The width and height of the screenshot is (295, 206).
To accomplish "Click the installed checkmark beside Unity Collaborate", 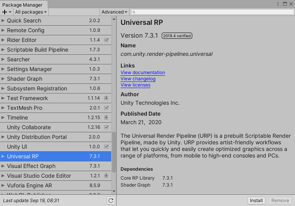I will [106, 127].
